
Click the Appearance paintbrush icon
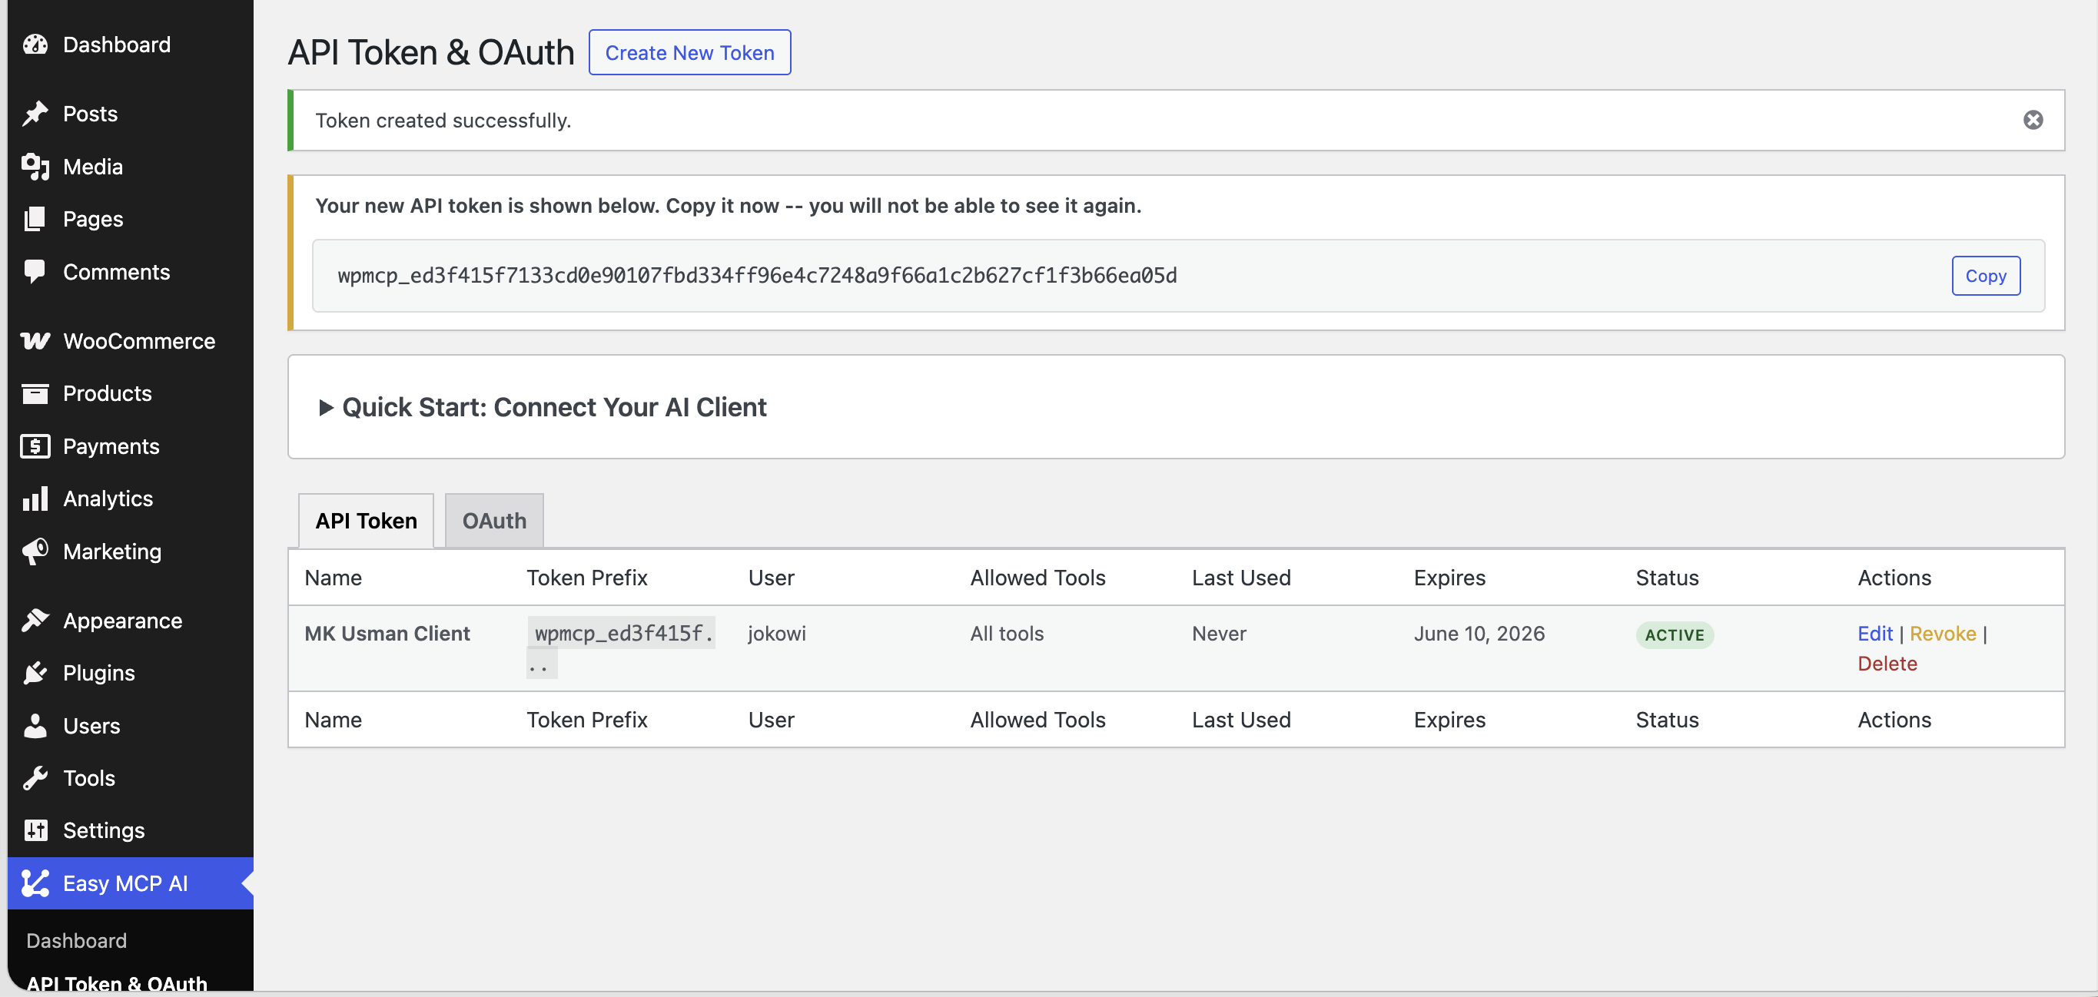click(35, 621)
